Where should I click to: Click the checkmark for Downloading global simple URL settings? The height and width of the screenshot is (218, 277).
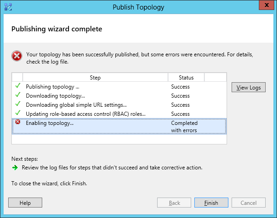click(18, 104)
